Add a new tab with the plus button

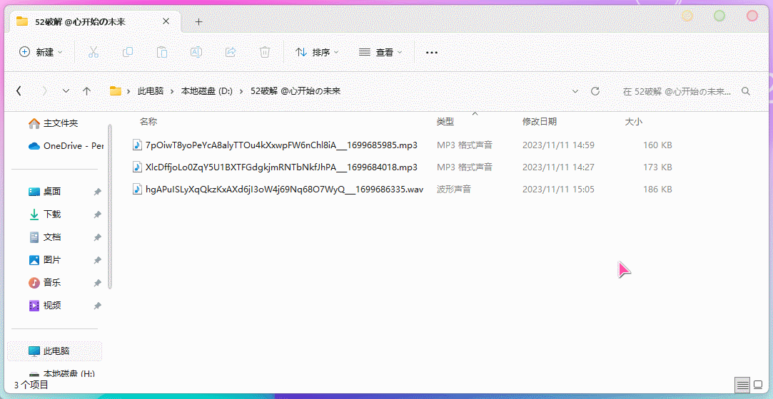point(198,21)
